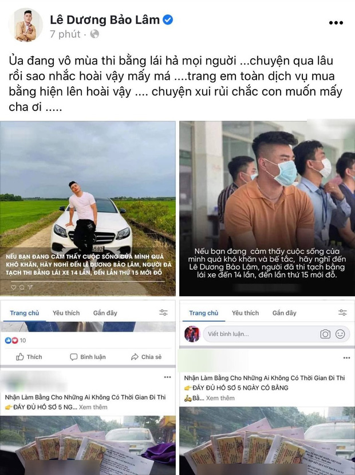Switch to the right Gần đây tab
This screenshot has height=475, width=355.
(x=285, y=313)
